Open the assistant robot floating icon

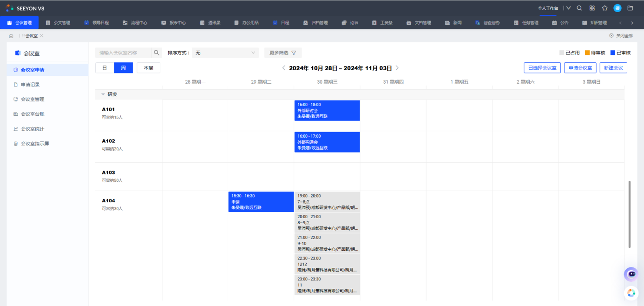[x=631, y=274]
